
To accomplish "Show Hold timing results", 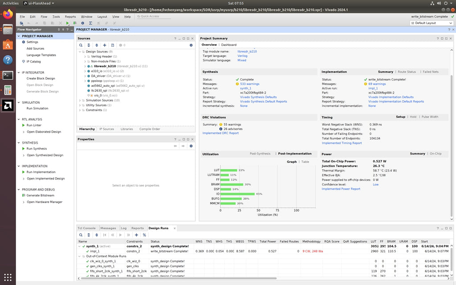I will click(x=413, y=117).
